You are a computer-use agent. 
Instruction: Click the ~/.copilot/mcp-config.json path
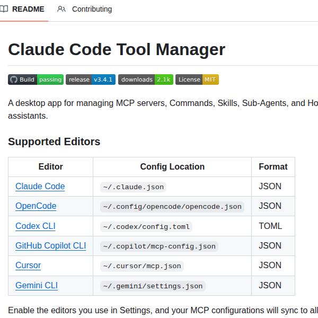pos(159,246)
